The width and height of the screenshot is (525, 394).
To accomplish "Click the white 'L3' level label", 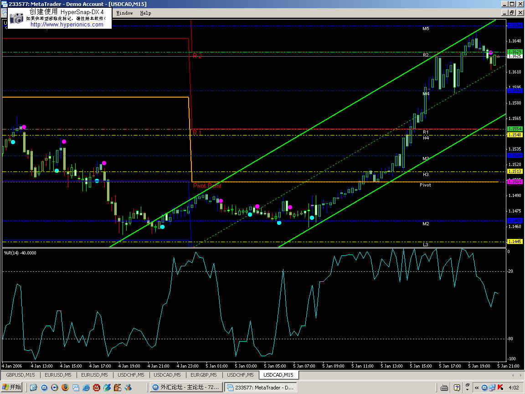I will [x=426, y=244].
